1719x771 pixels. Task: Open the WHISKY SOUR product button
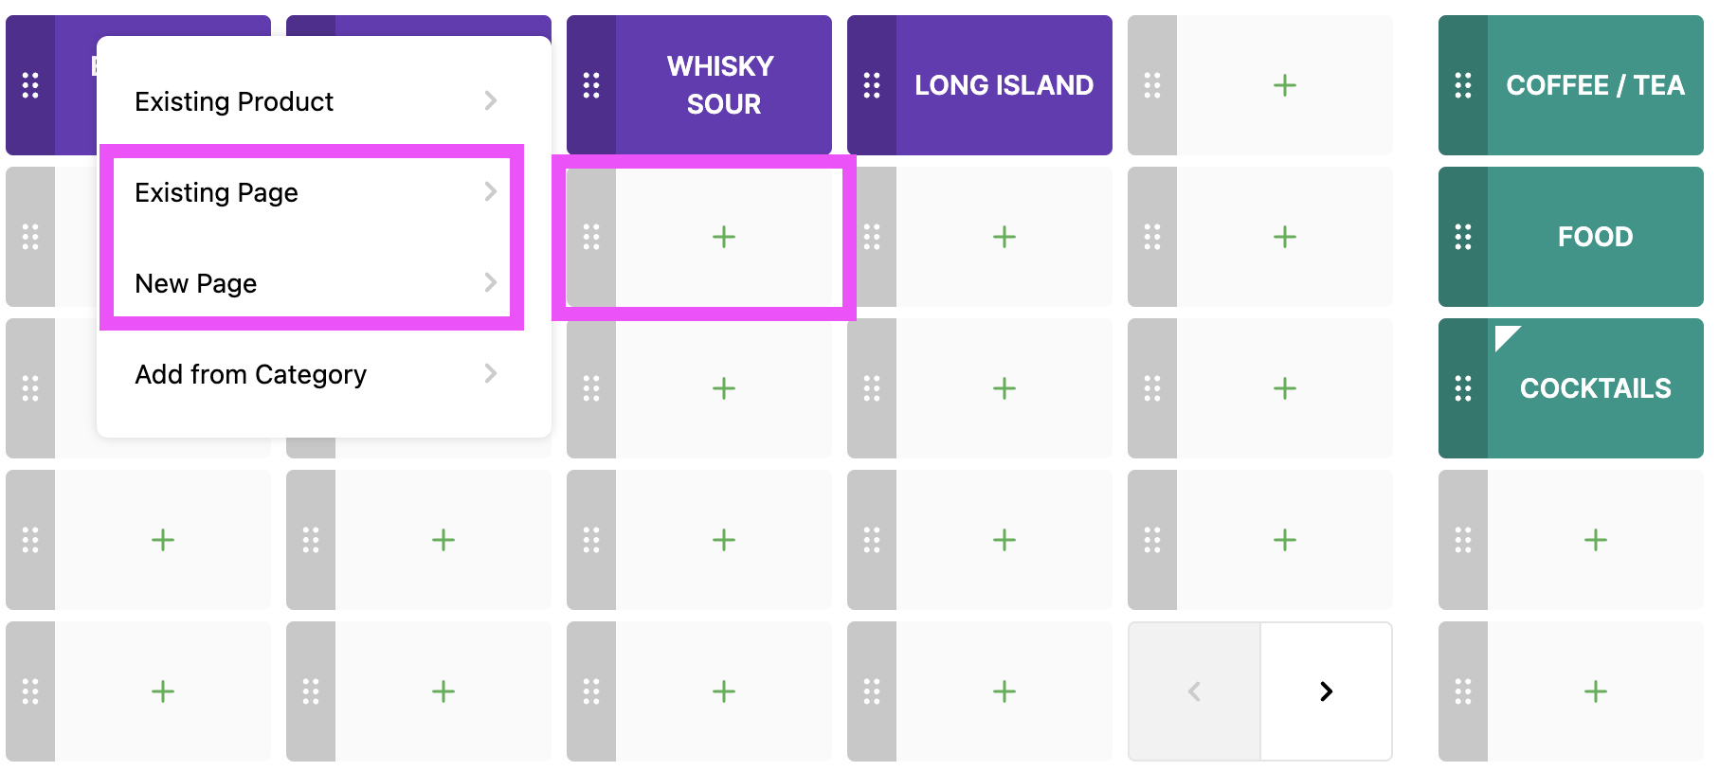[x=722, y=85]
